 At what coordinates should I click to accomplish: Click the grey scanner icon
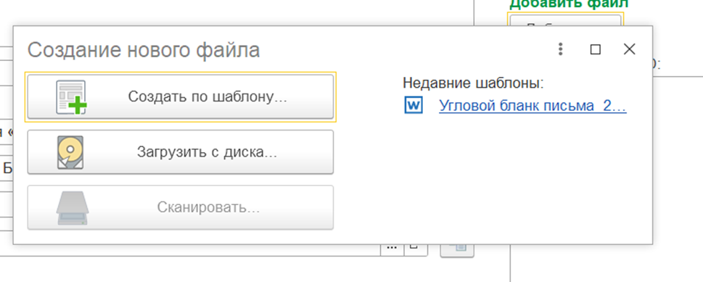pyautogui.click(x=73, y=208)
